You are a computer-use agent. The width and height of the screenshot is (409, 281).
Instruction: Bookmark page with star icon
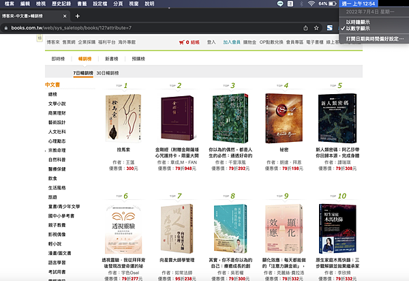click(x=316, y=28)
